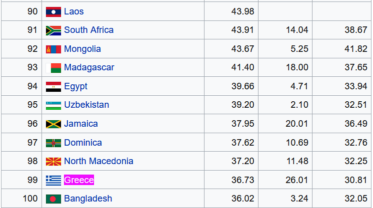Click the Greece flag icon
This screenshot has height=208, width=373.
click(53, 180)
